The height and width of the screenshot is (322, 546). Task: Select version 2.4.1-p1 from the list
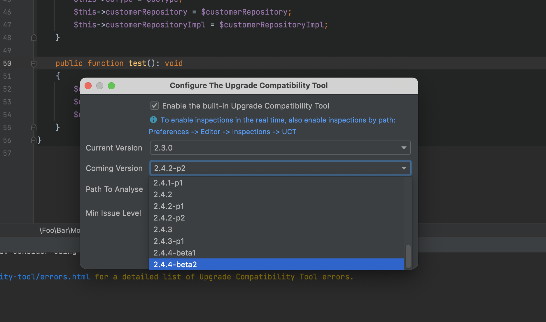coord(168,183)
